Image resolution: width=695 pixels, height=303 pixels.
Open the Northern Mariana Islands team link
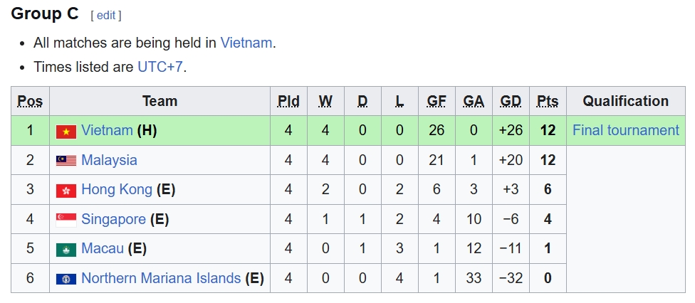[x=161, y=278]
